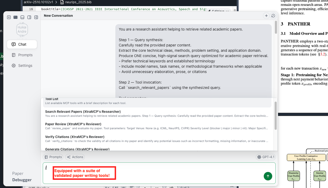Start a new conversation with plus icon
The height and width of the screenshot is (188, 328).
coord(266,16)
